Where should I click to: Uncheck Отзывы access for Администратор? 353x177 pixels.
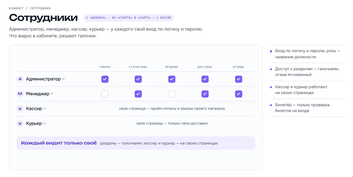239,79
